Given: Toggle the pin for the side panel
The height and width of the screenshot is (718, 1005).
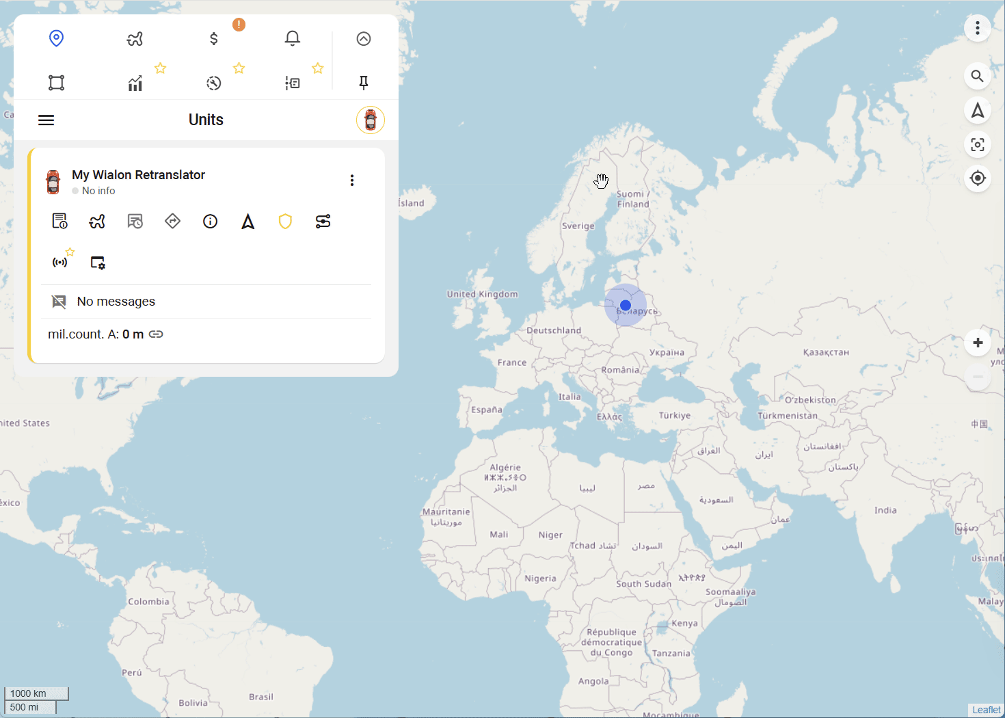Looking at the screenshot, I should 364,83.
